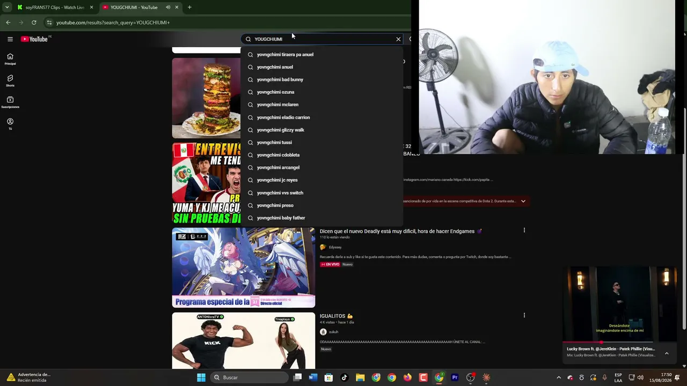Open Task View on the taskbar
This screenshot has width=687, height=386.
(x=298, y=377)
